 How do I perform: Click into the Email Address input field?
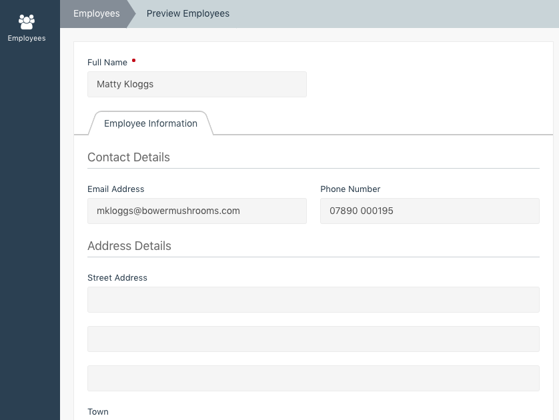(197, 211)
